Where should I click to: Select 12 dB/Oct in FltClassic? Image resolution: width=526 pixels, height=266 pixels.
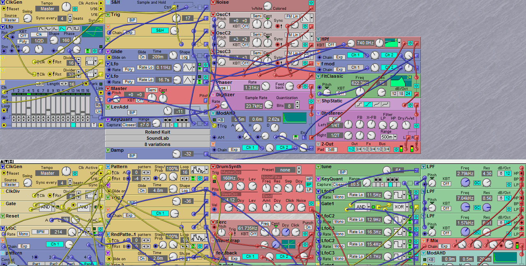[x=393, y=94]
